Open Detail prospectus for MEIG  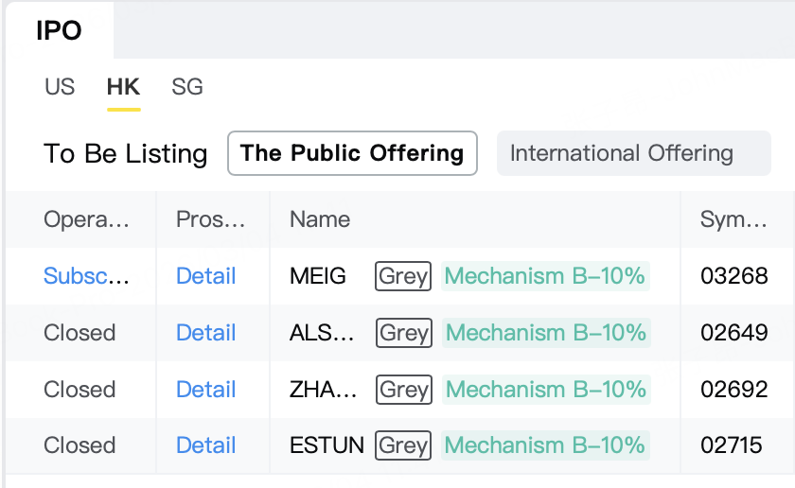click(205, 276)
